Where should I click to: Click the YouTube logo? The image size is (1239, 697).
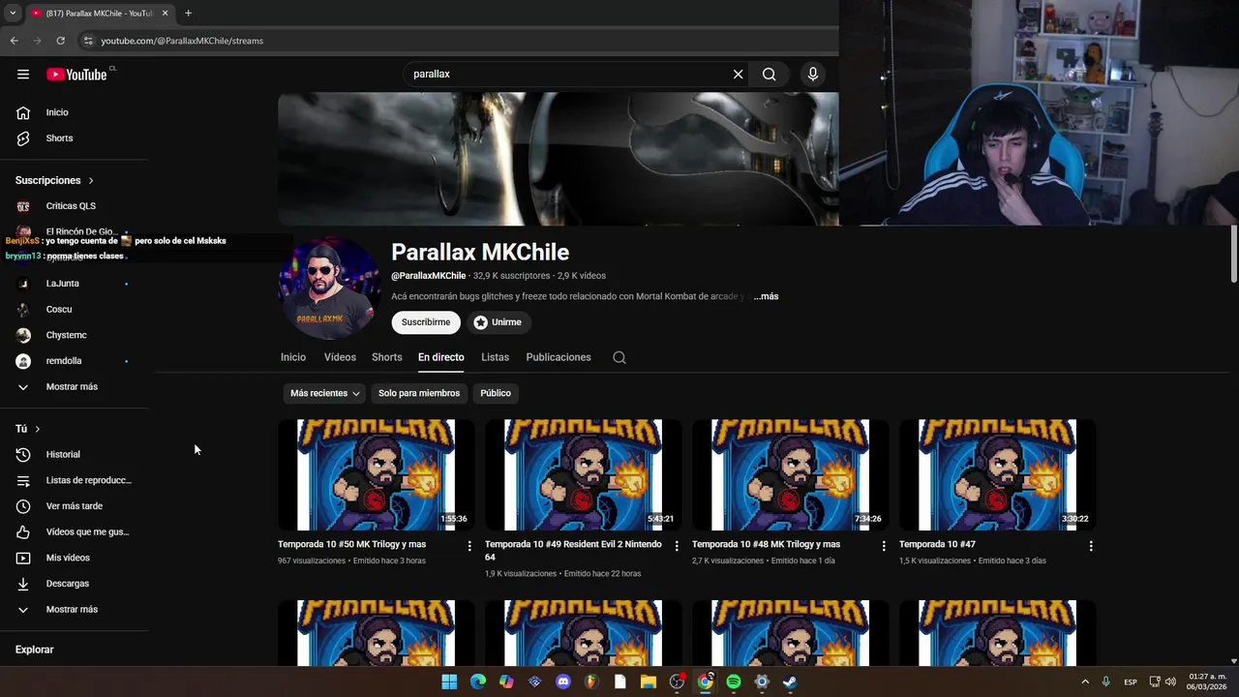tap(76, 75)
